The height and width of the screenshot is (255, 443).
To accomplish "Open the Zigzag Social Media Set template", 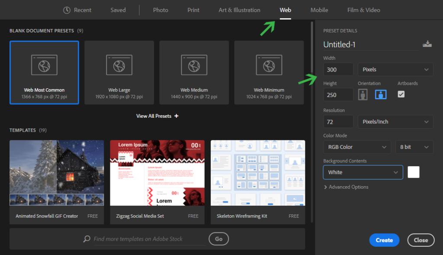I will (x=157, y=182).
